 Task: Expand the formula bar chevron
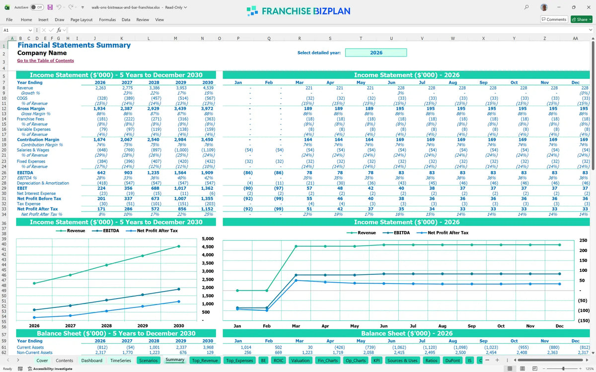591,30
